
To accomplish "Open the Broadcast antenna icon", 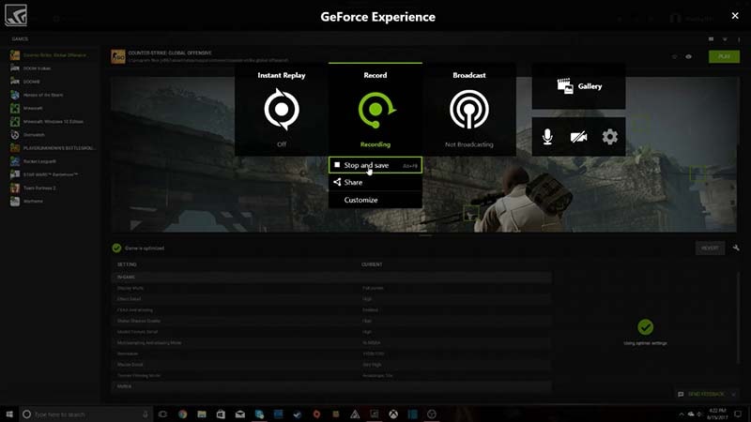I will coord(468,110).
